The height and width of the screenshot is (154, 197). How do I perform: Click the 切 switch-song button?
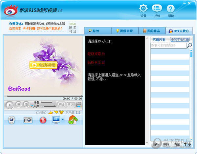tap(26, 104)
